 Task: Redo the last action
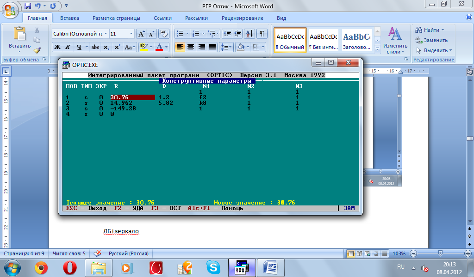tap(53, 6)
